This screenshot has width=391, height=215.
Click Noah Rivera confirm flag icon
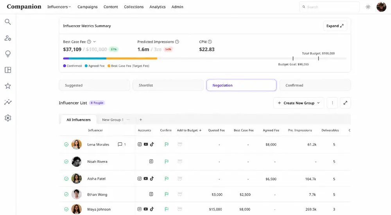[x=167, y=162]
